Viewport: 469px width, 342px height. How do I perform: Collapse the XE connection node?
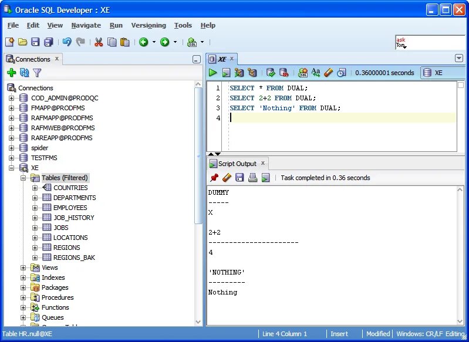[x=11, y=168]
